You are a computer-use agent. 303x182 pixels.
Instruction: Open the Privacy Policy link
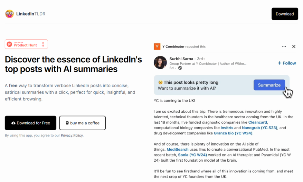pos(72,135)
